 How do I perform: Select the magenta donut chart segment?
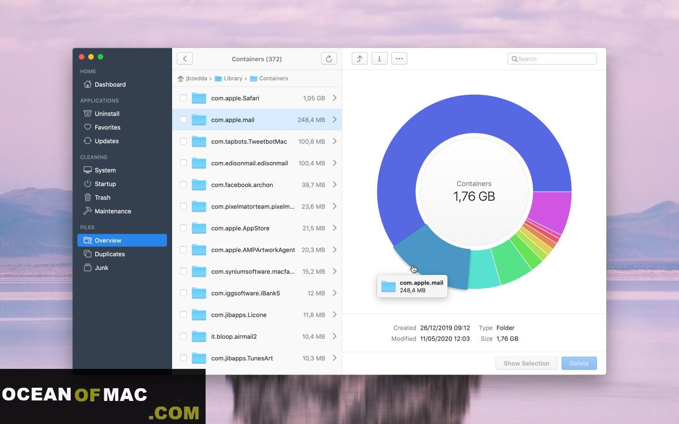tap(550, 211)
